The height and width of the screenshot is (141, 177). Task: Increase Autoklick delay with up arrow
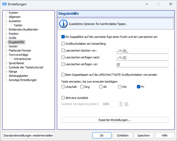[121, 103]
